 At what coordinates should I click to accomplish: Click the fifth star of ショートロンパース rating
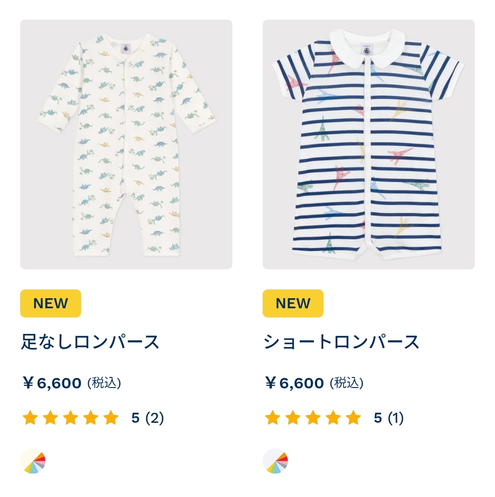pyautogui.click(x=353, y=417)
